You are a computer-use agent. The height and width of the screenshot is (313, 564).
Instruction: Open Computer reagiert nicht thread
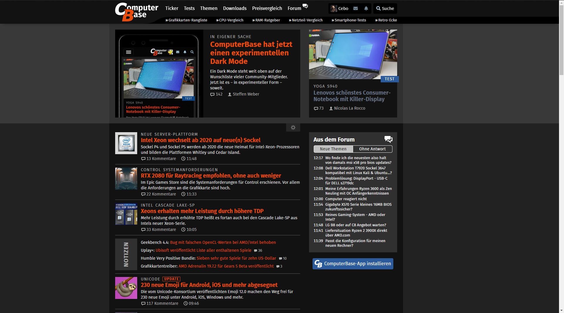click(x=346, y=199)
